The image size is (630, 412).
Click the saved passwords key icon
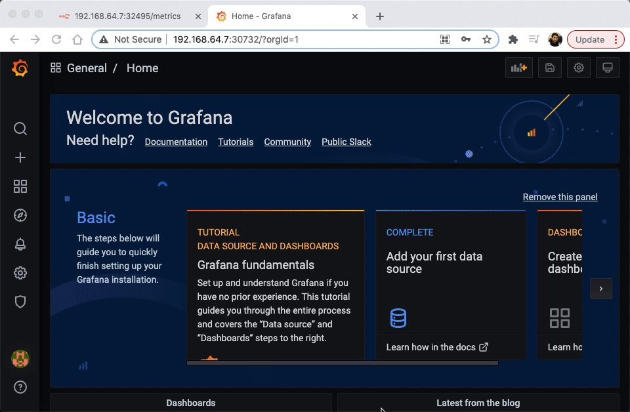click(466, 39)
